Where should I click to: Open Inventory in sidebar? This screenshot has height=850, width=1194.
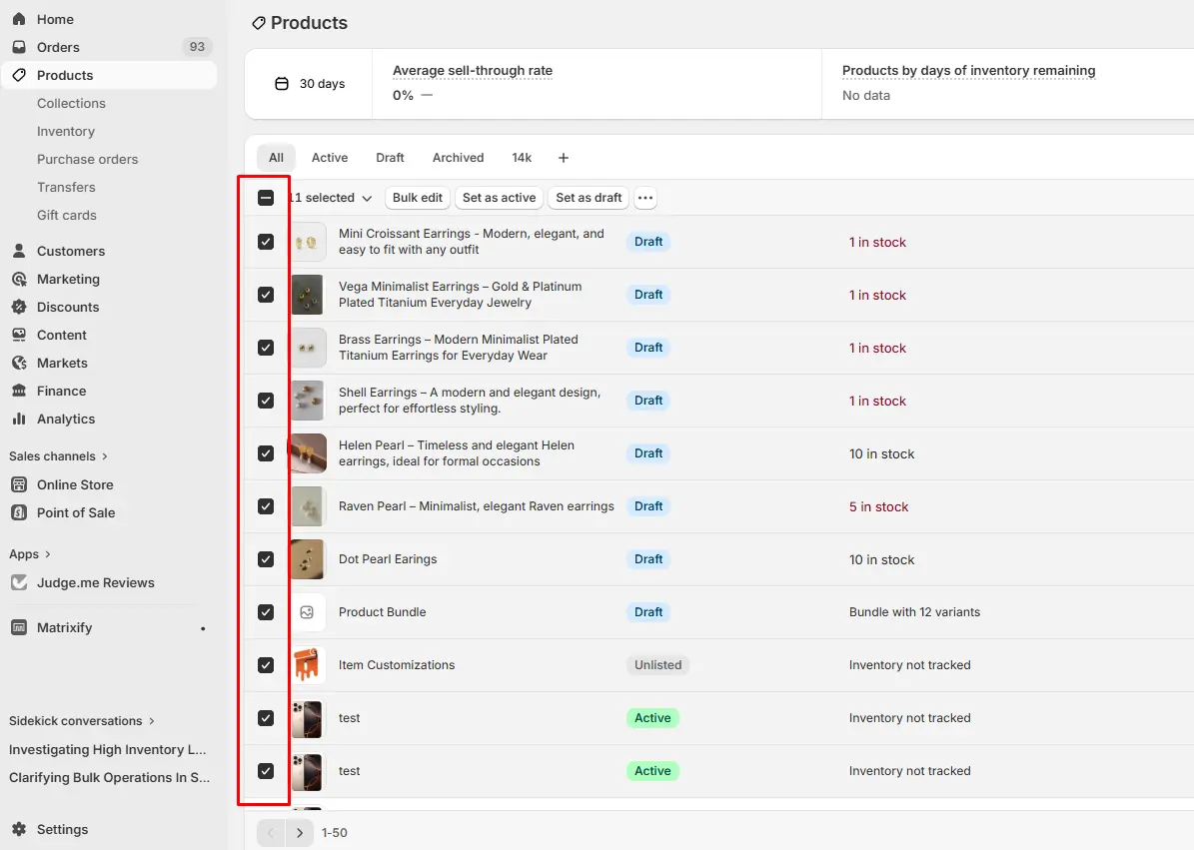(66, 132)
